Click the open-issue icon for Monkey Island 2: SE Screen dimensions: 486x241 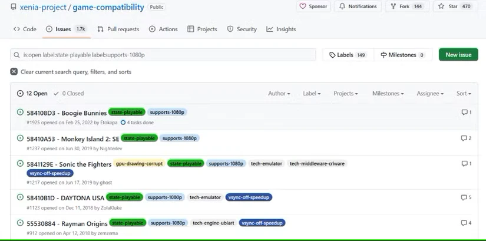[x=20, y=138]
